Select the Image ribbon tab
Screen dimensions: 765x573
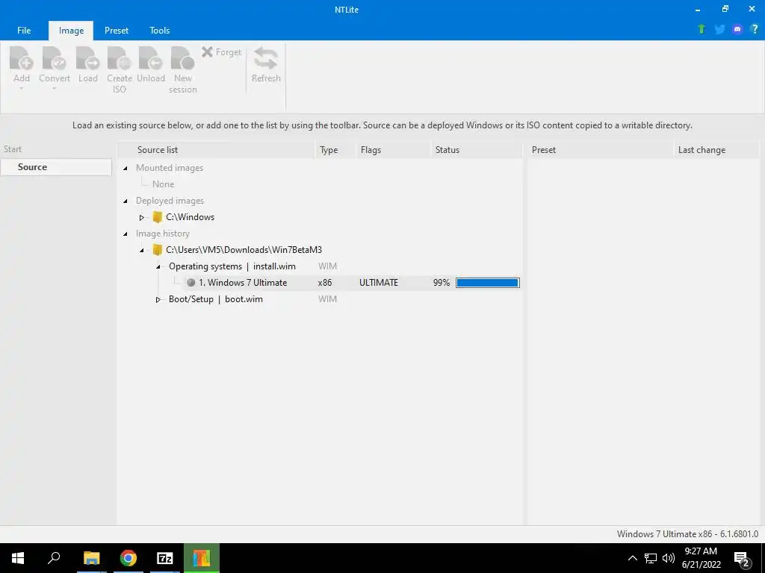pyautogui.click(x=71, y=30)
